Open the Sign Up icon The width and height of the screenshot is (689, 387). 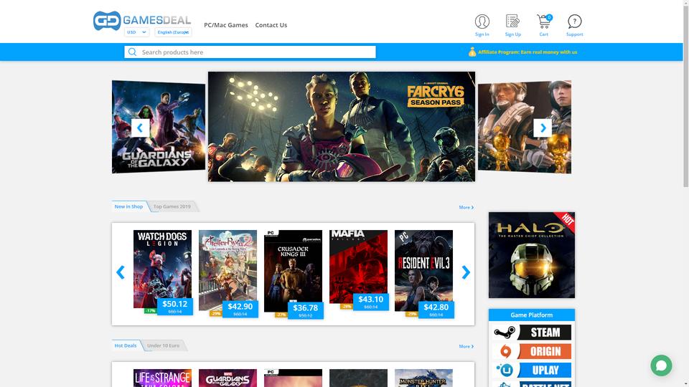click(x=512, y=25)
